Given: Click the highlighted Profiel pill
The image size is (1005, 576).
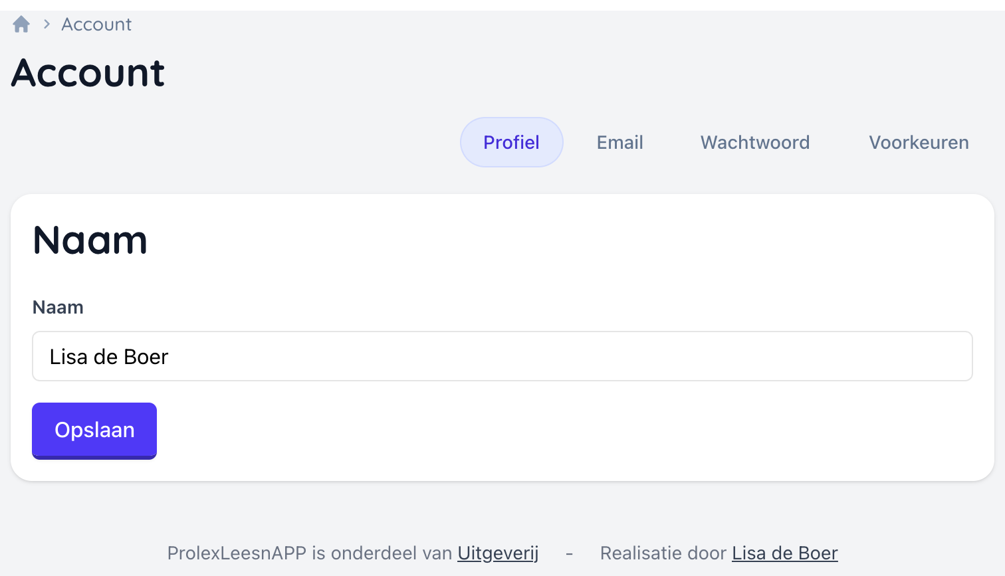Looking at the screenshot, I should coord(511,142).
